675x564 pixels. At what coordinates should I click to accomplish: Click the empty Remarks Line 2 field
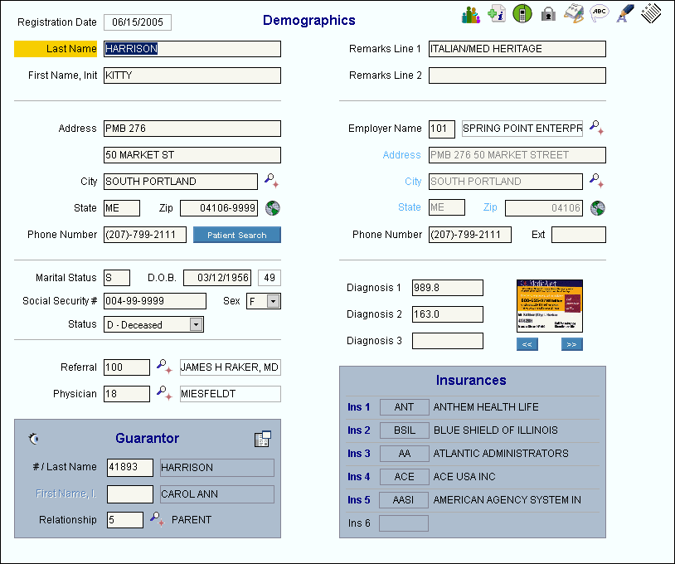(517, 75)
